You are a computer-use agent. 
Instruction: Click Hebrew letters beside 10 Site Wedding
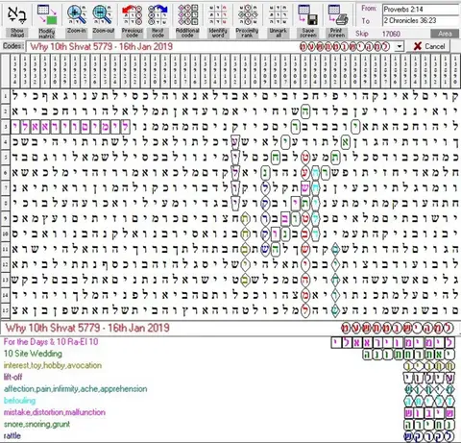[x=408, y=355]
